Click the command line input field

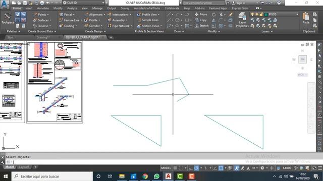click(160, 162)
